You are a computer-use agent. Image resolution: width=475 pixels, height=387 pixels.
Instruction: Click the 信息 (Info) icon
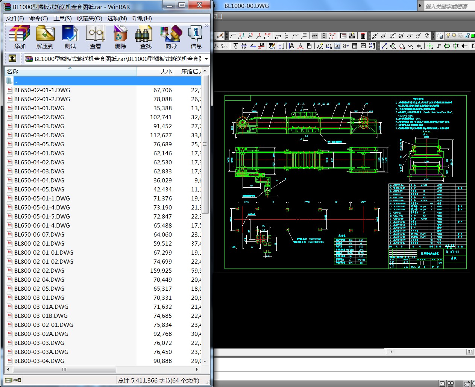pyautogui.click(x=196, y=37)
